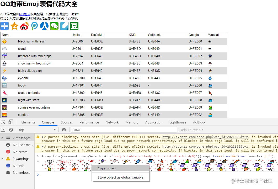Image resolution: width=278 pixels, height=189 pixels.
Task: Select the No verbose filter
Action: [x=17, y=172]
